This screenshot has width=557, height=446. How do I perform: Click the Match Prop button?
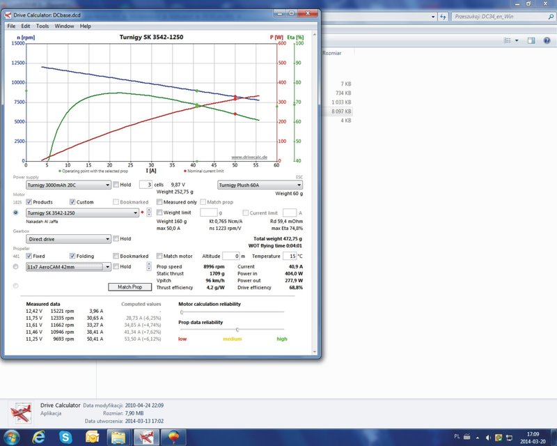tap(130, 287)
